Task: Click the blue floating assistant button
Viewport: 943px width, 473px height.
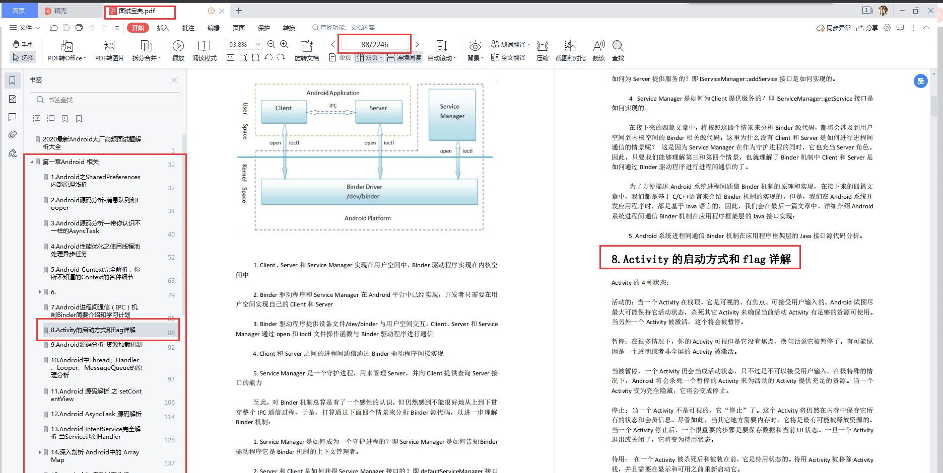Action: point(921,81)
